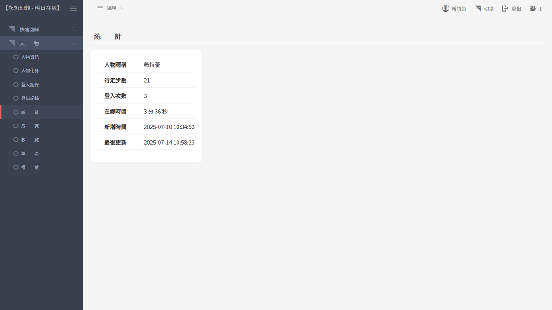Click the steps value 21
Image resolution: width=552 pixels, height=310 pixels.
147,80
